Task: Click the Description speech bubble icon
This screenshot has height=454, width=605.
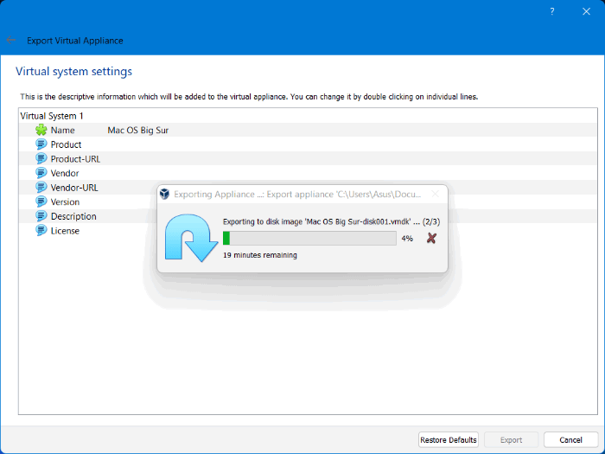Action: (41, 216)
